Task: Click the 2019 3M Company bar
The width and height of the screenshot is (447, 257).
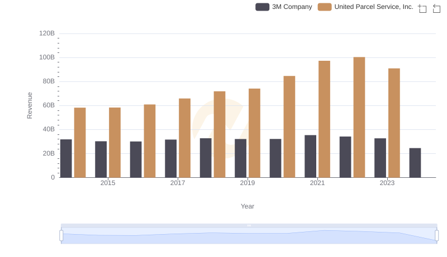Action: click(241, 158)
